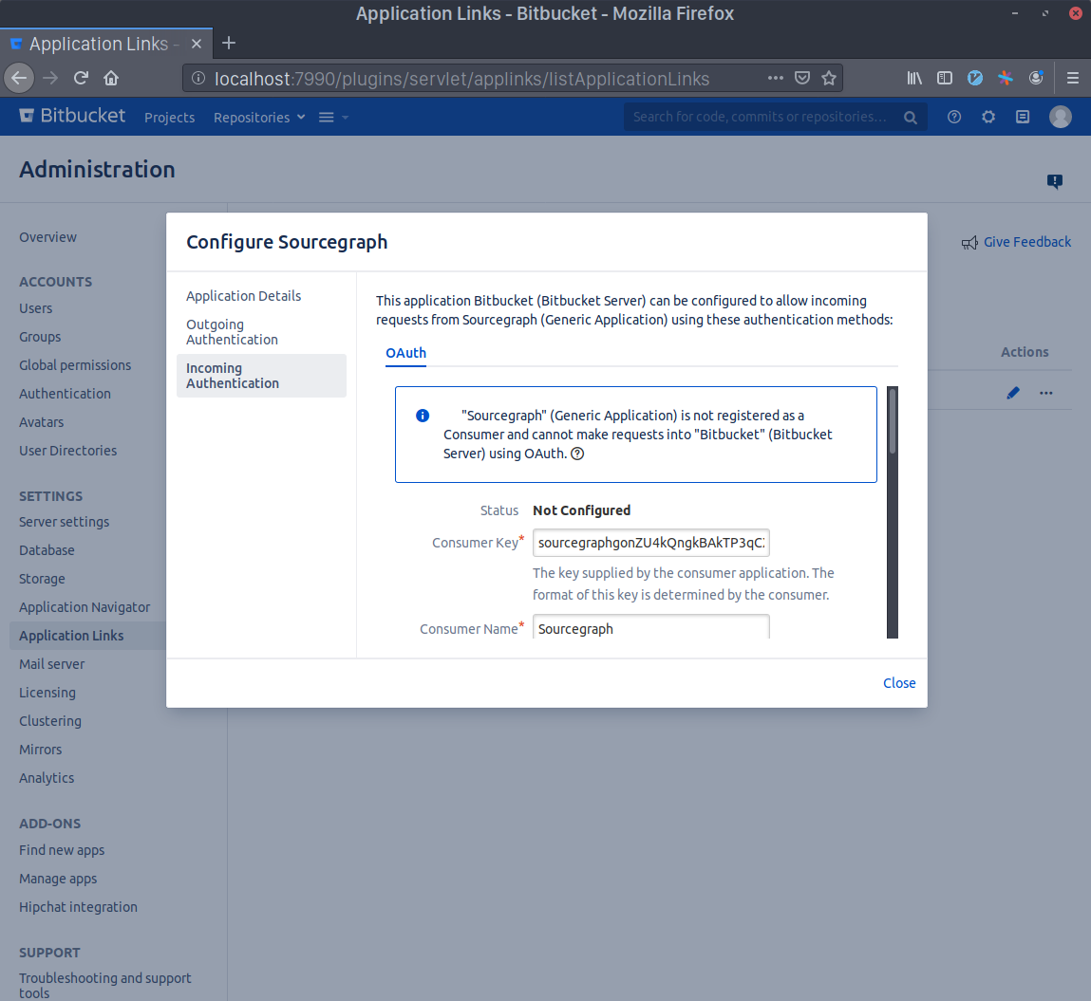The height and width of the screenshot is (1001, 1091).
Task: Open Mail server settings
Action: click(52, 664)
